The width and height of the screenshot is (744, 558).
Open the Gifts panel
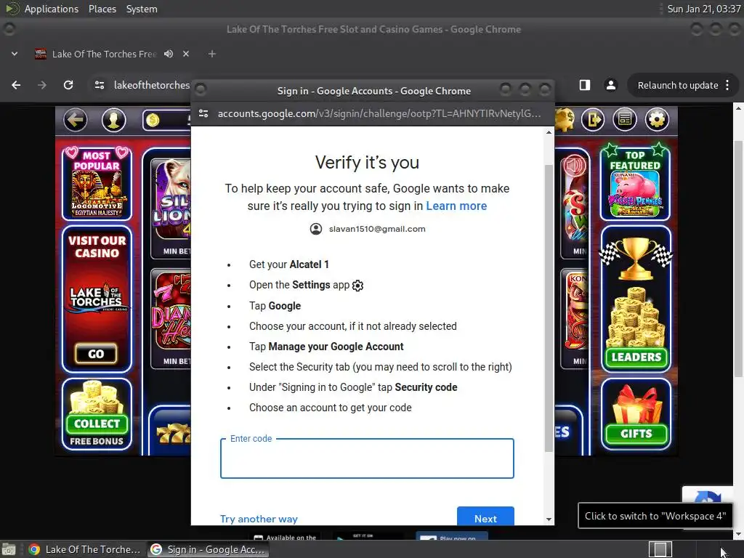click(x=636, y=414)
